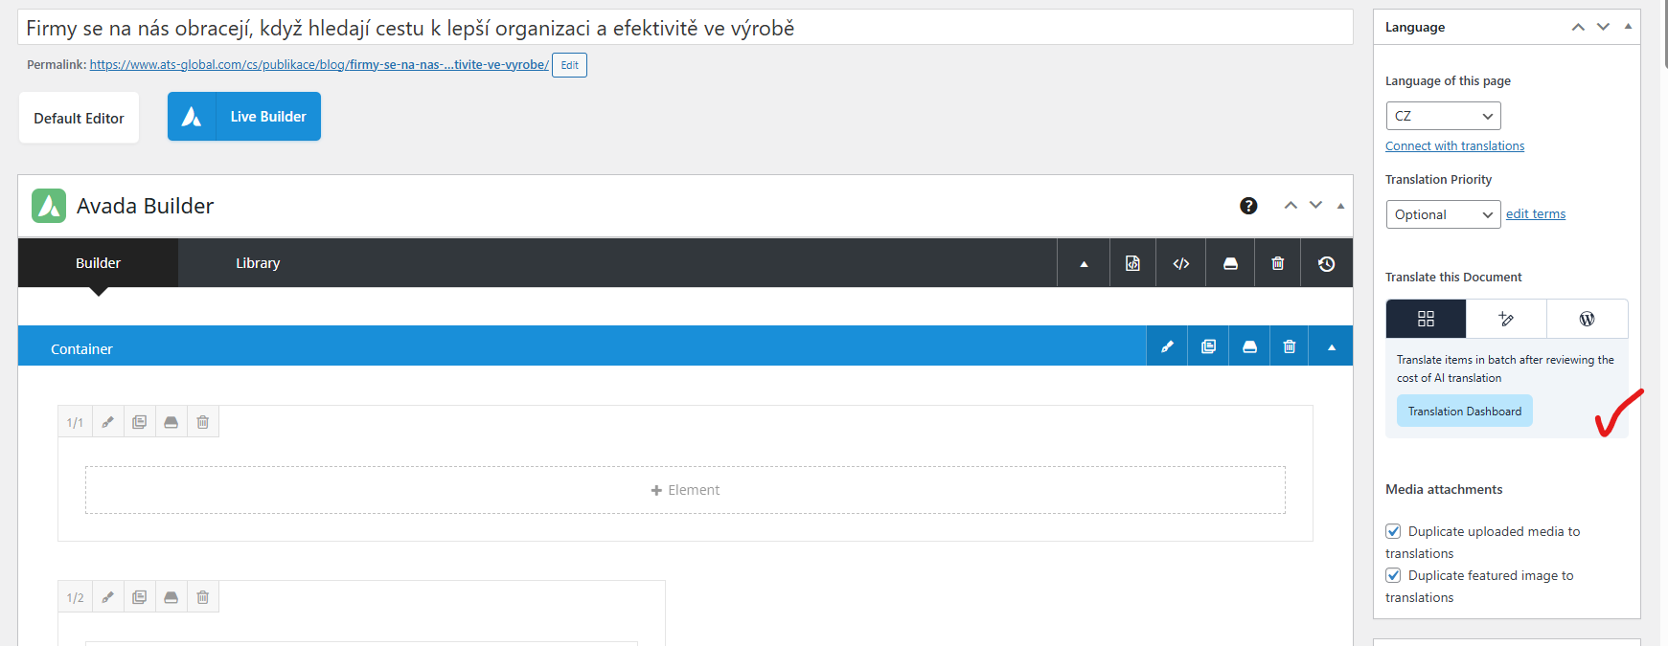Click the Live Builder Avada logo icon
The height and width of the screenshot is (646, 1668).
tap(192, 117)
